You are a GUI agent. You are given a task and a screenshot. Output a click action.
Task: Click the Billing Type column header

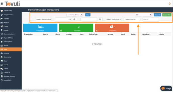(x=94, y=34)
